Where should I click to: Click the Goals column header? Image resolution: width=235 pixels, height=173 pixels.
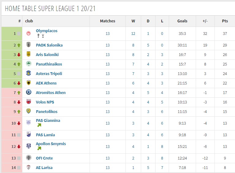pos(182,21)
